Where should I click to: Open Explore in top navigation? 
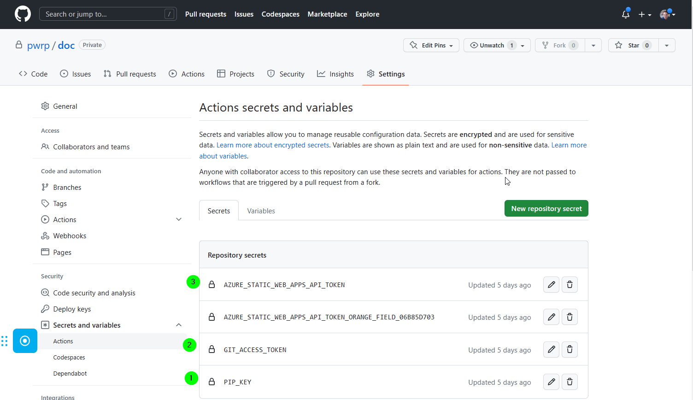pyautogui.click(x=367, y=14)
